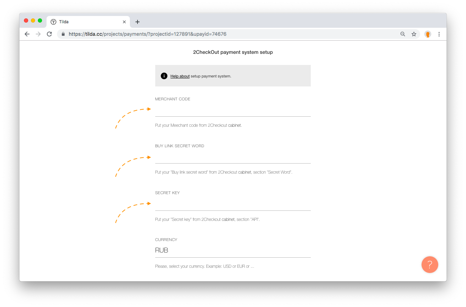Screen dimensions: 466x307
Task: Bookmark the page using the star icon
Action: coord(414,34)
